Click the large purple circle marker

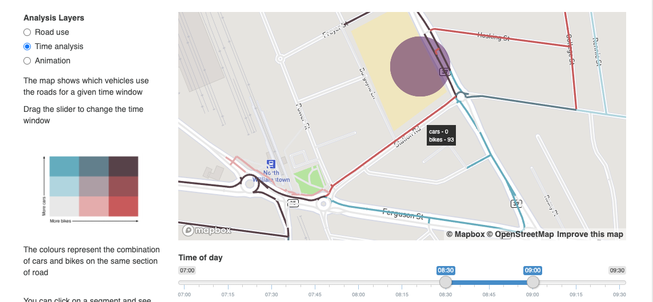[420, 67]
